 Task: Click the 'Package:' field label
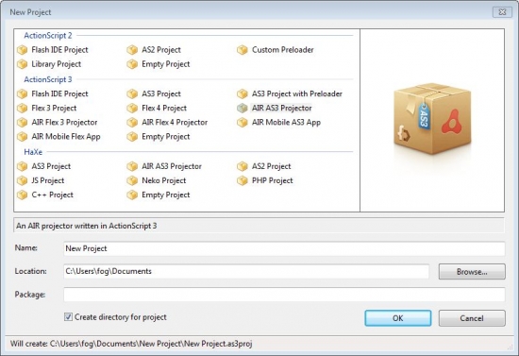30,295
